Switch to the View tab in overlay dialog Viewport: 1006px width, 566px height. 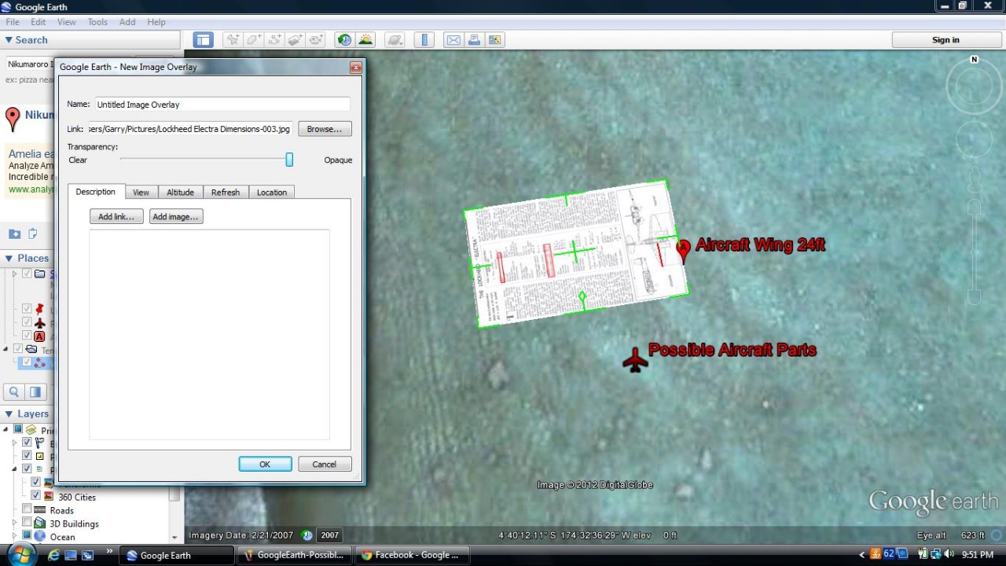(x=141, y=192)
